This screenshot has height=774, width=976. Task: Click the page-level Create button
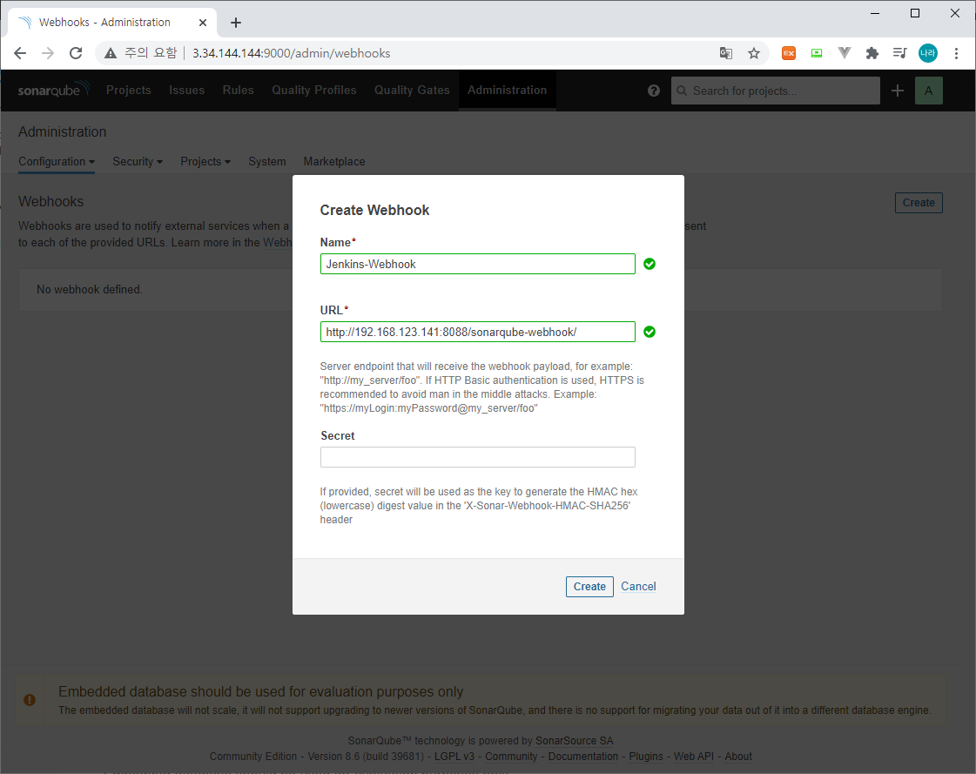(x=919, y=202)
